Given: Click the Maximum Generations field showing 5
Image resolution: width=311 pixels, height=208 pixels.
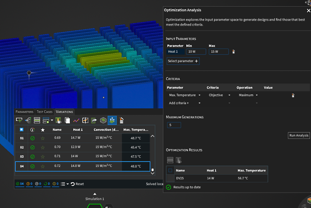Looking at the screenshot, I should pyautogui.click(x=174, y=125).
